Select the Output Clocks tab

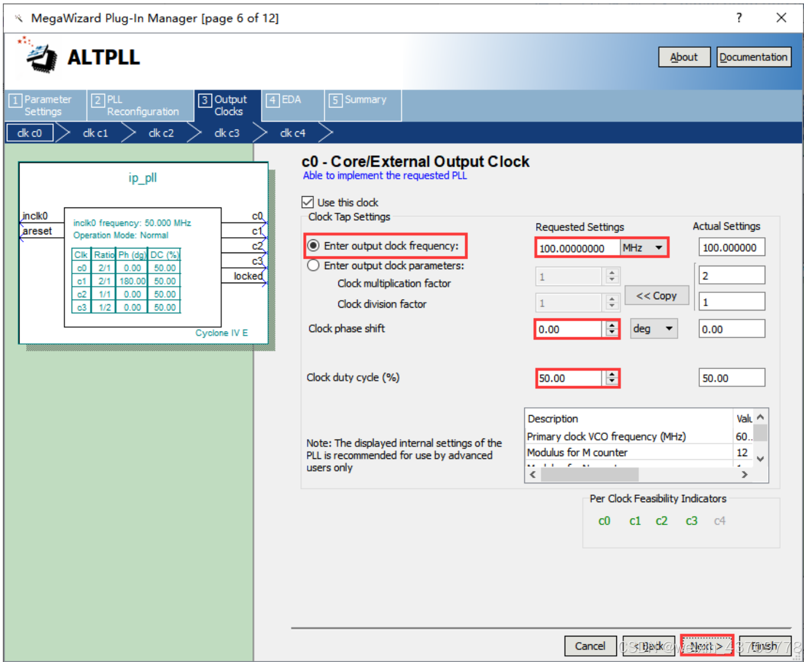pos(227,105)
